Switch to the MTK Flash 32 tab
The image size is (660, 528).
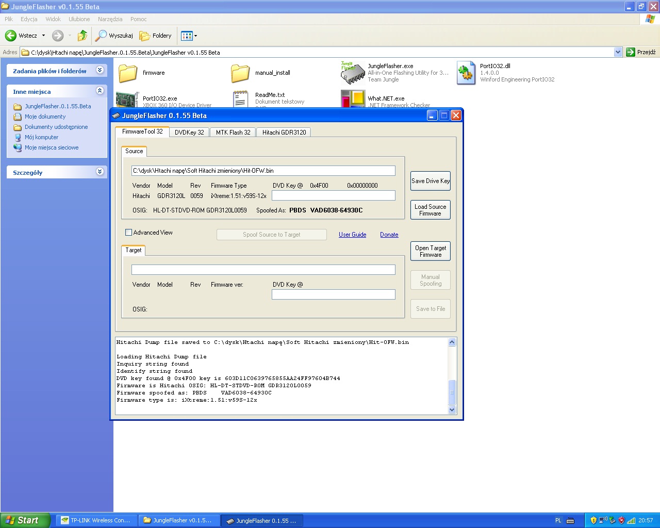(233, 133)
